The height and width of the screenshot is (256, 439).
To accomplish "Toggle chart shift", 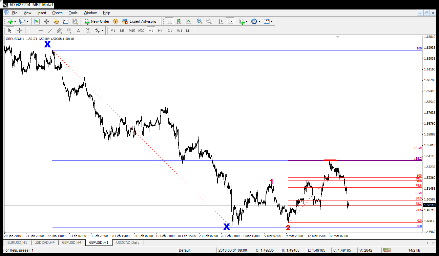I will [x=230, y=21].
